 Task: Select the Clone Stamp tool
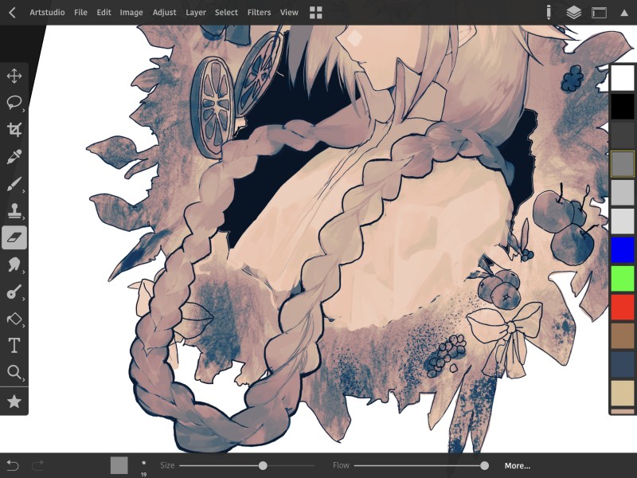tap(14, 210)
